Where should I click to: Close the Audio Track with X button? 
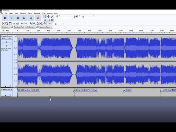(2, 36)
